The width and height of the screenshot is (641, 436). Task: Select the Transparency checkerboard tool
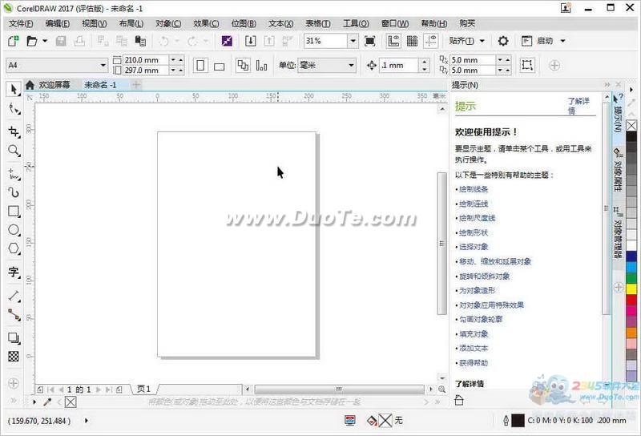click(x=14, y=357)
